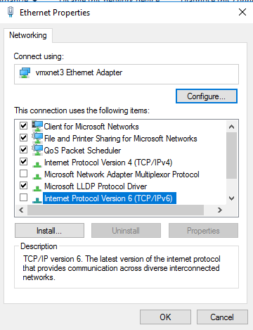
Task: Click the TCP/IPv4 protocol icon
Action: 37,164
